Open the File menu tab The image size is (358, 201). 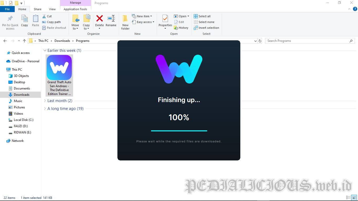point(7,9)
